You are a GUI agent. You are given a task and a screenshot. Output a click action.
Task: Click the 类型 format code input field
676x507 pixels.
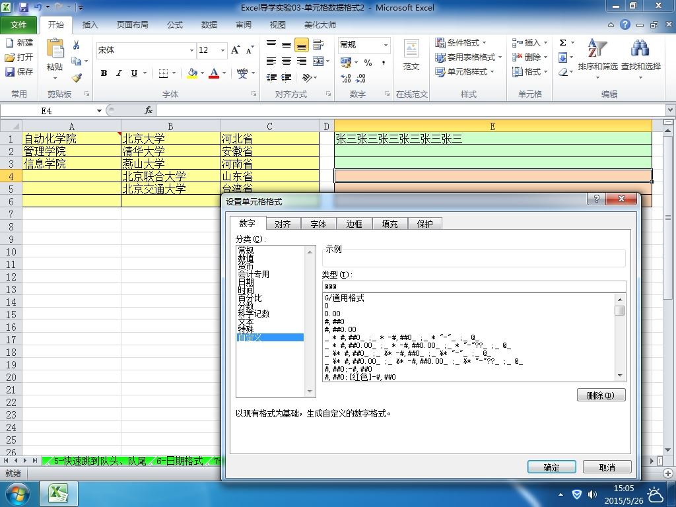coord(474,287)
